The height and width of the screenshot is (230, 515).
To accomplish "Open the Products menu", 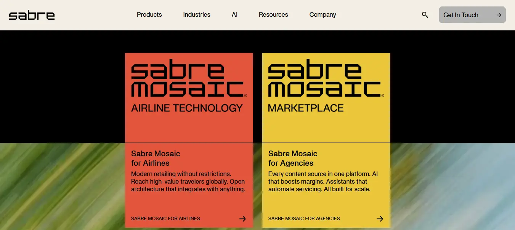I will (x=149, y=15).
